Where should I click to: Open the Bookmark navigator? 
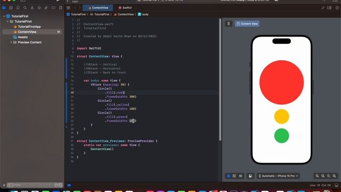[x=18, y=8]
